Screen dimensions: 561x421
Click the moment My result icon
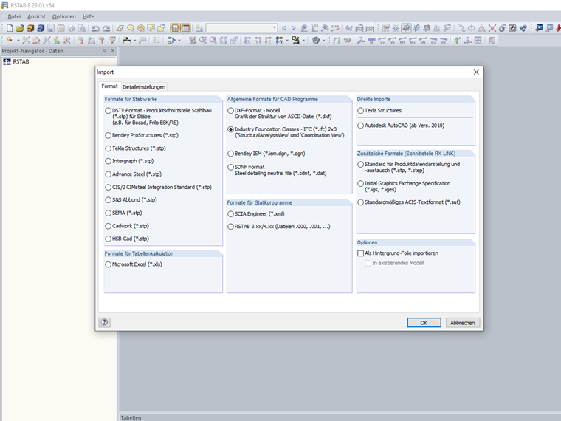(413, 40)
